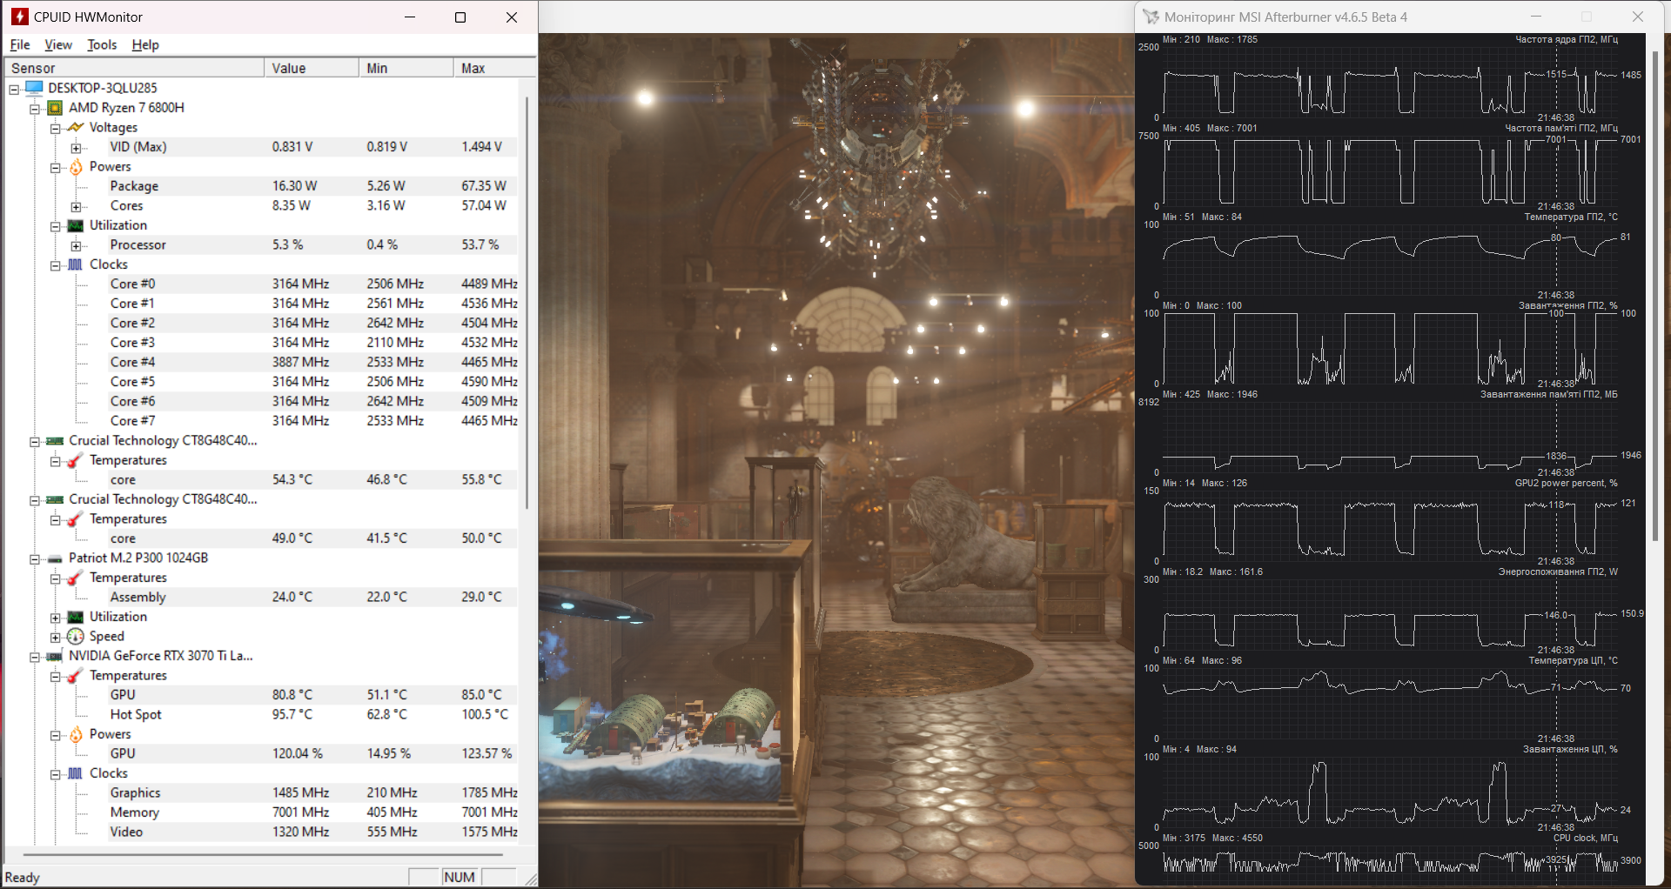Click the computer icon next to DESKTOP-3QLU285
This screenshot has width=1671, height=889.
coord(35,88)
